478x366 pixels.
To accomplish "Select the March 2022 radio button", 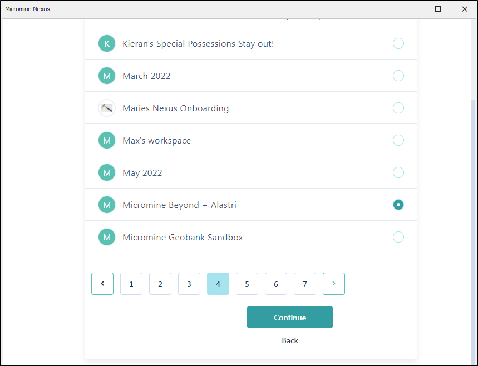I will coord(398,76).
